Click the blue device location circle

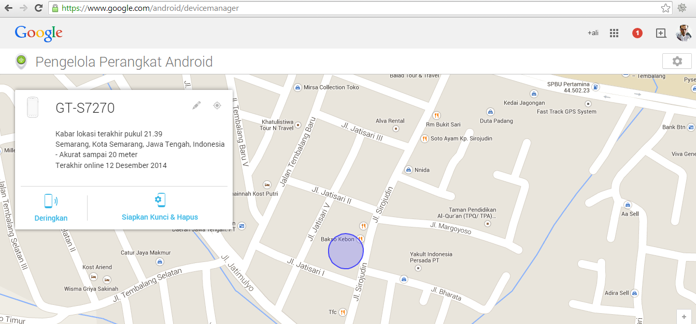[x=346, y=251]
